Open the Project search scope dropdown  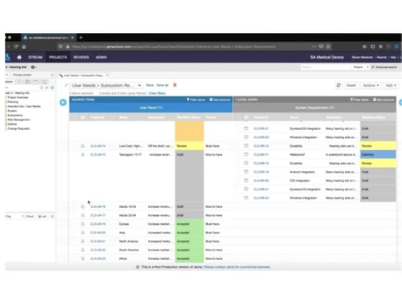(x=361, y=67)
